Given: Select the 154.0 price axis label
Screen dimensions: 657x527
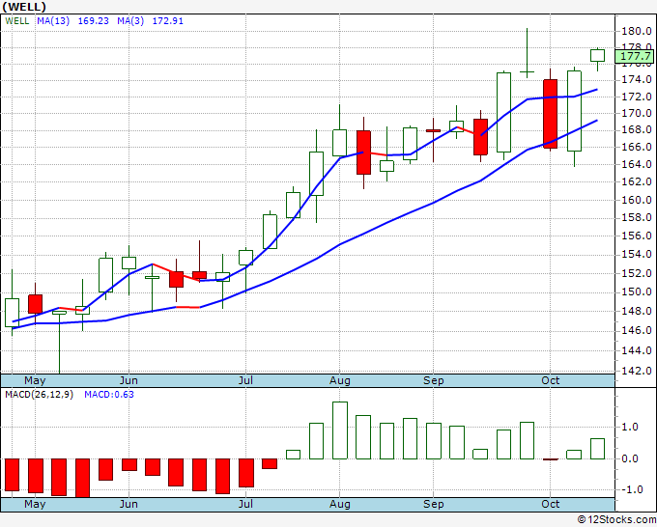Looking at the screenshot, I should coord(637,254).
